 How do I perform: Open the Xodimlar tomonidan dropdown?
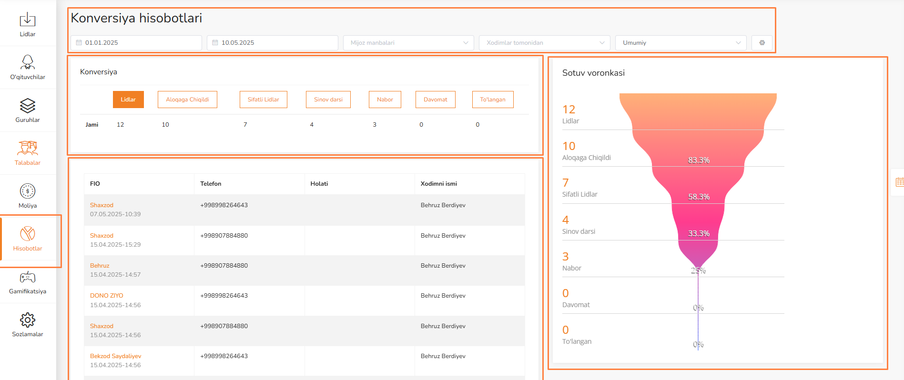(545, 43)
